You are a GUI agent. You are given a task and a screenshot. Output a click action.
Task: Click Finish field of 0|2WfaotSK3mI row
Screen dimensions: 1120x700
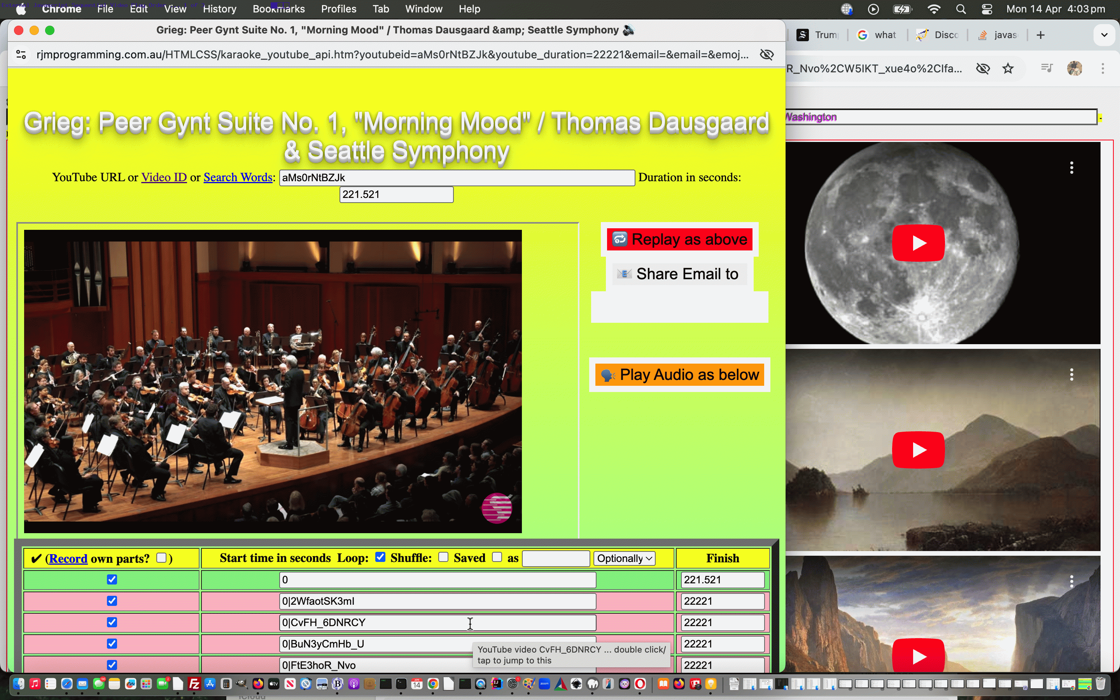[723, 601]
